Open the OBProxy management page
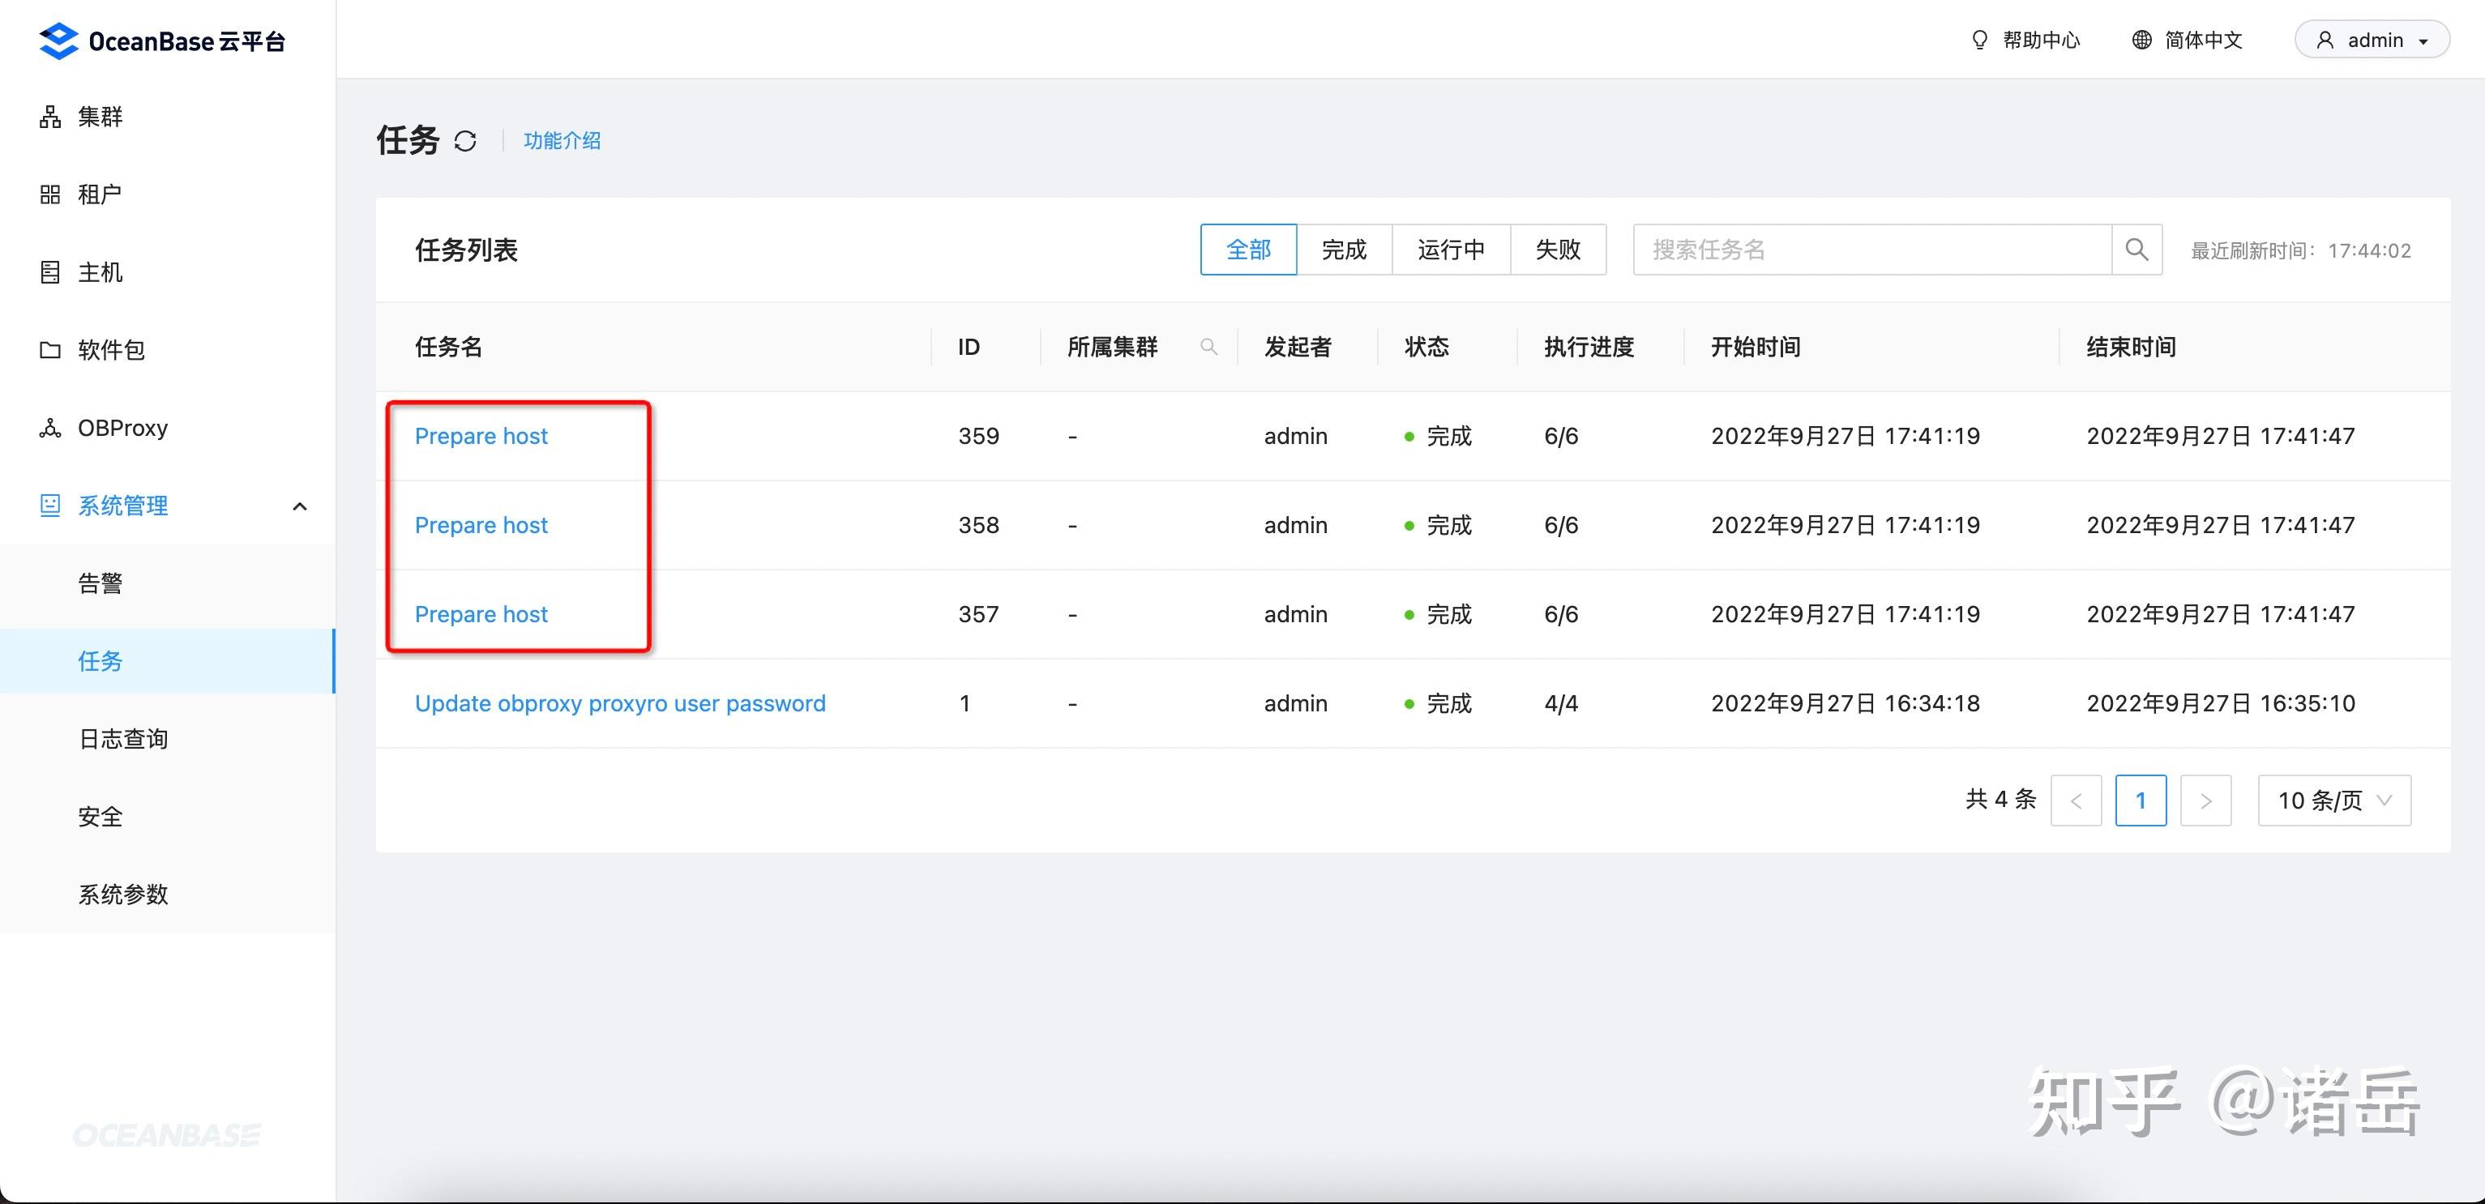 click(122, 427)
